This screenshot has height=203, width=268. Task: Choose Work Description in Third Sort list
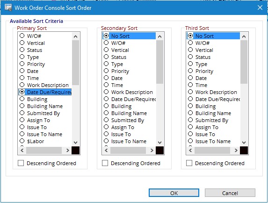(x=212, y=92)
